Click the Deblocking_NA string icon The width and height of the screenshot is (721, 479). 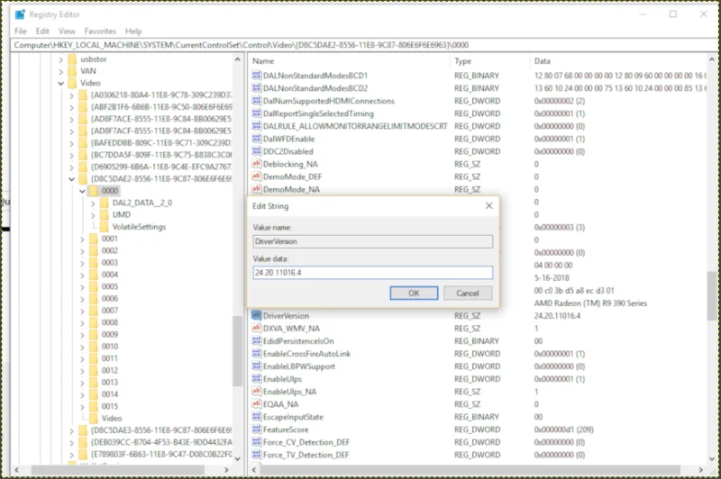257,164
